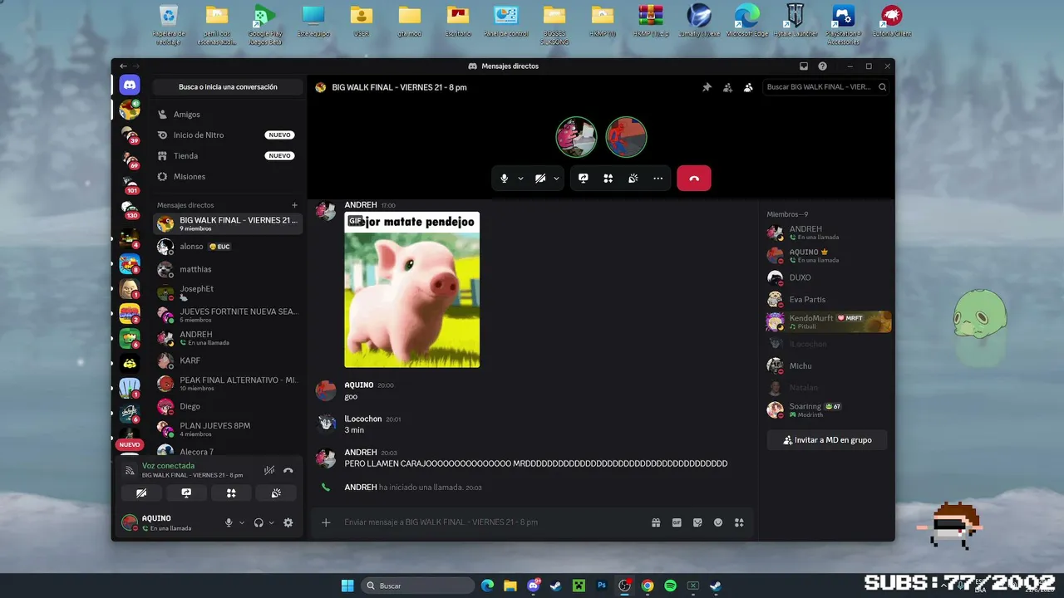Mute microphone in the user panel

pyautogui.click(x=229, y=522)
